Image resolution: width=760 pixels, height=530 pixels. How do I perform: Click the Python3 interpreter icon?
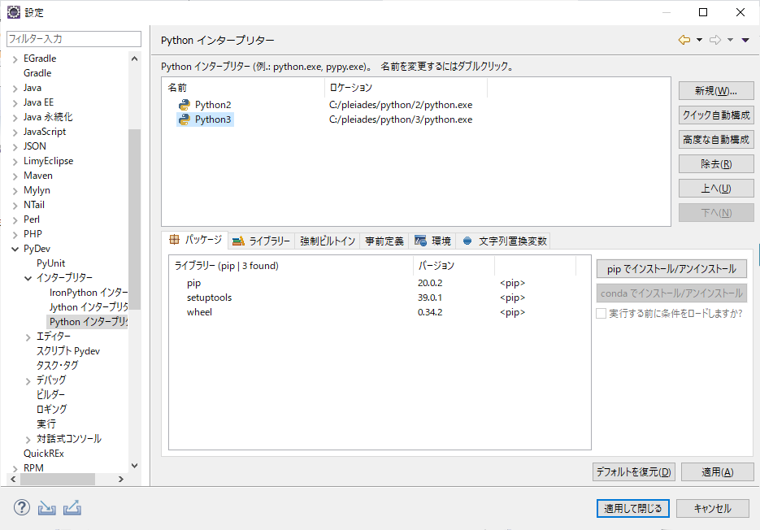[x=185, y=119]
